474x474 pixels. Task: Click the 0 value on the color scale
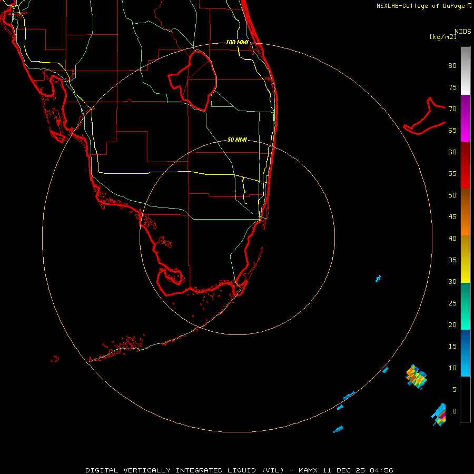tap(455, 411)
